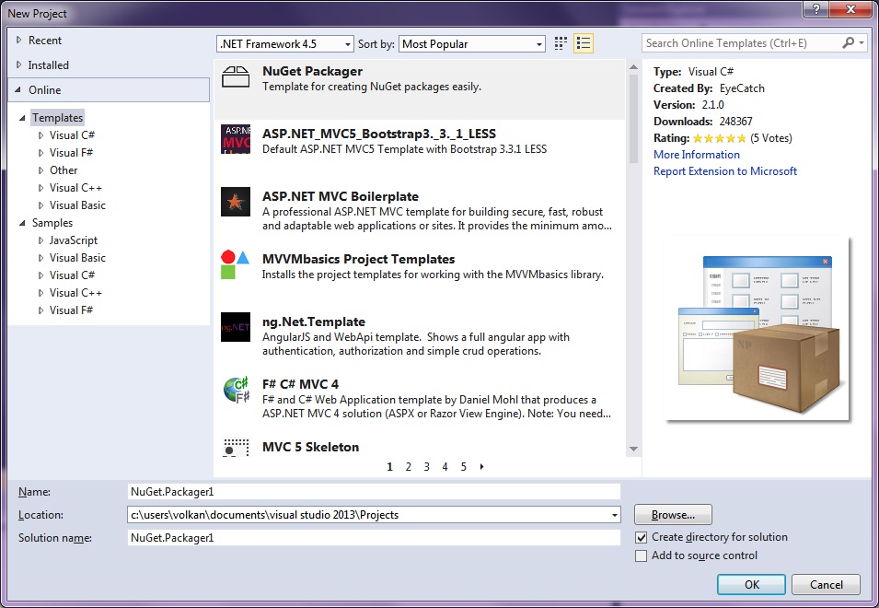Go to results page 4

[x=445, y=467]
